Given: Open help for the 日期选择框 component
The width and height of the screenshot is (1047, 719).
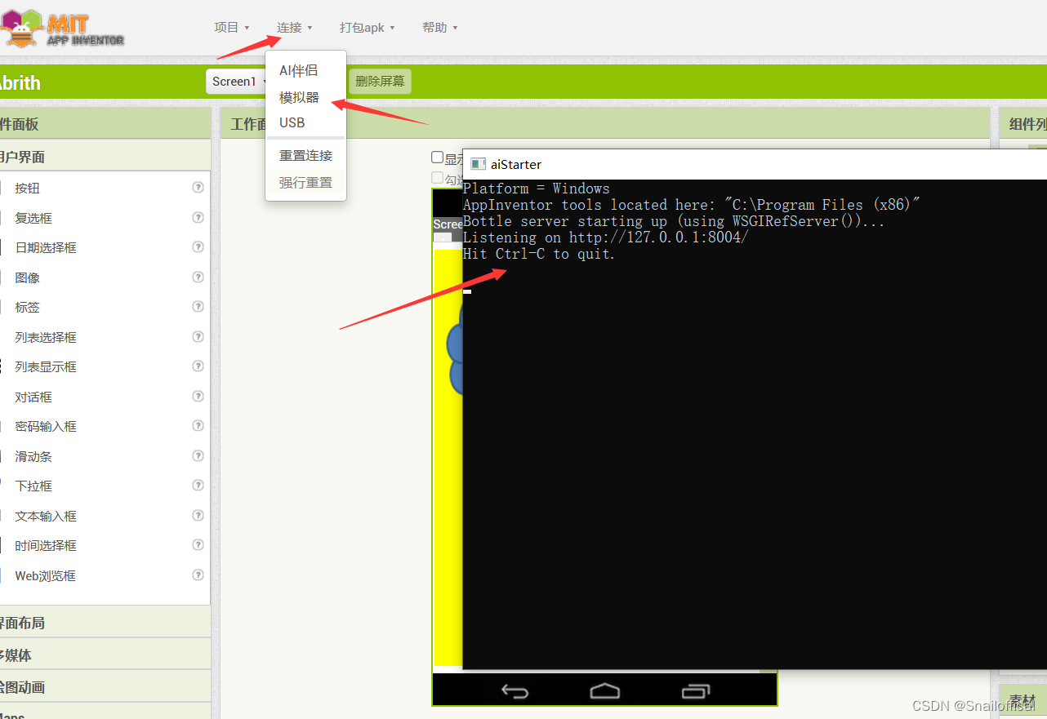Looking at the screenshot, I should pyautogui.click(x=198, y=247).
